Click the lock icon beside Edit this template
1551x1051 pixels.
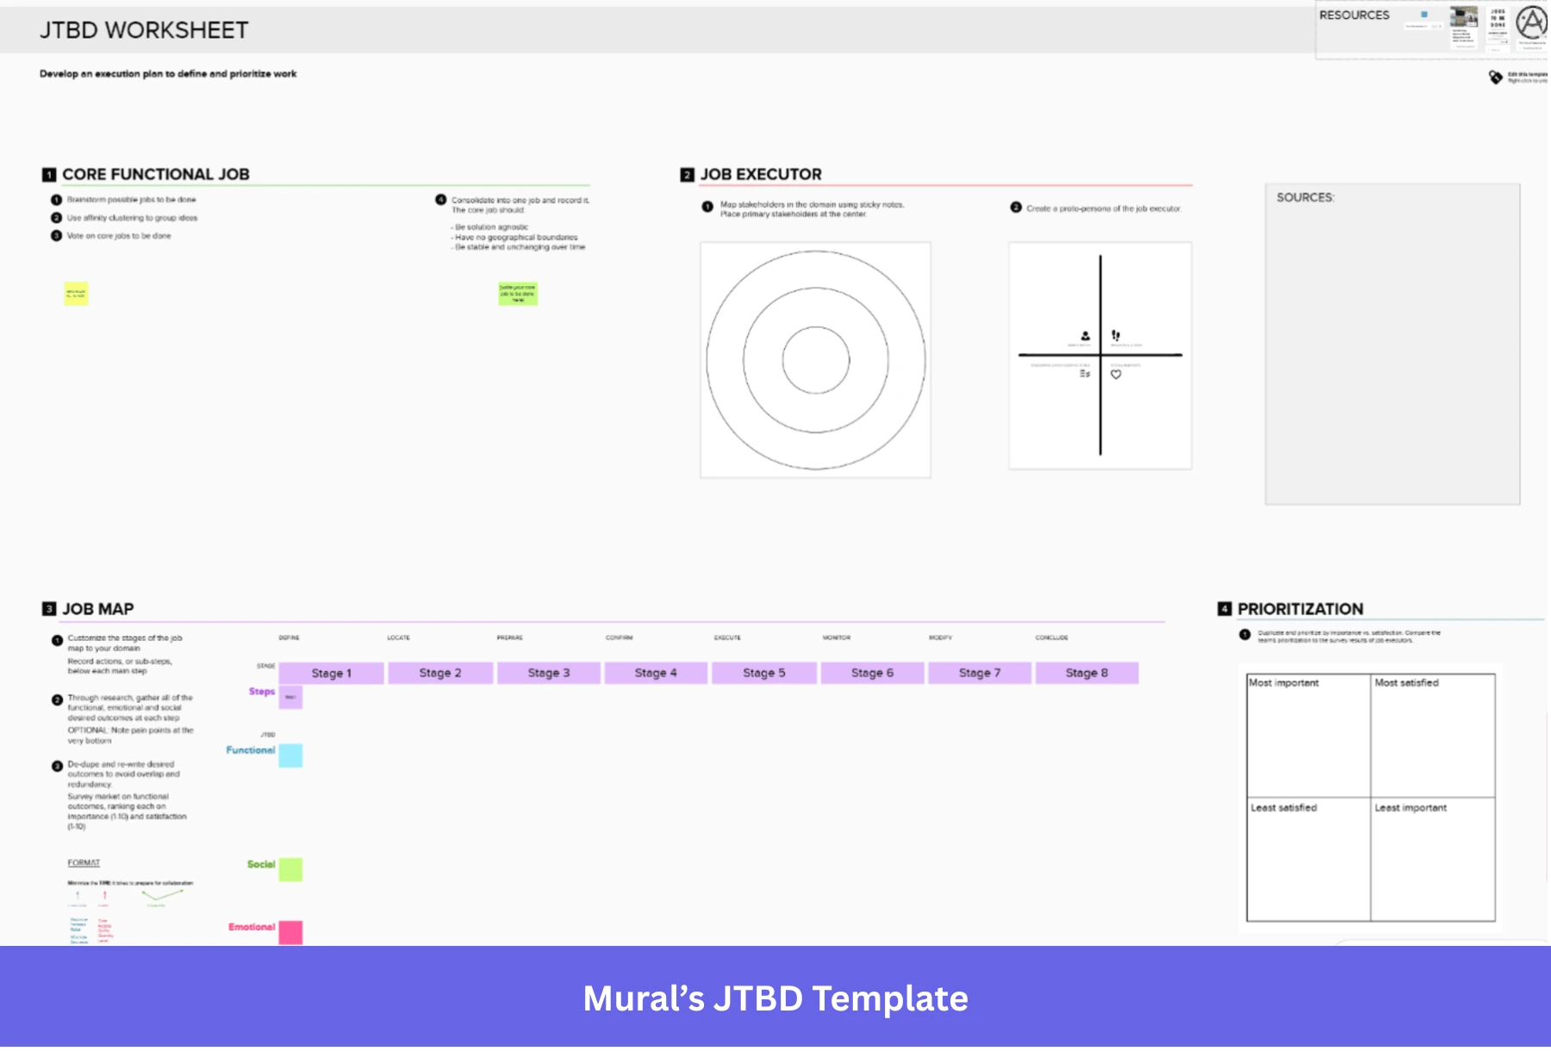1495,78
